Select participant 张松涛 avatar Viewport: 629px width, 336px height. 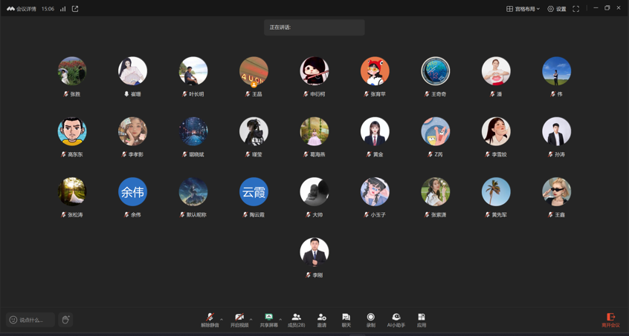coord(72,191)
